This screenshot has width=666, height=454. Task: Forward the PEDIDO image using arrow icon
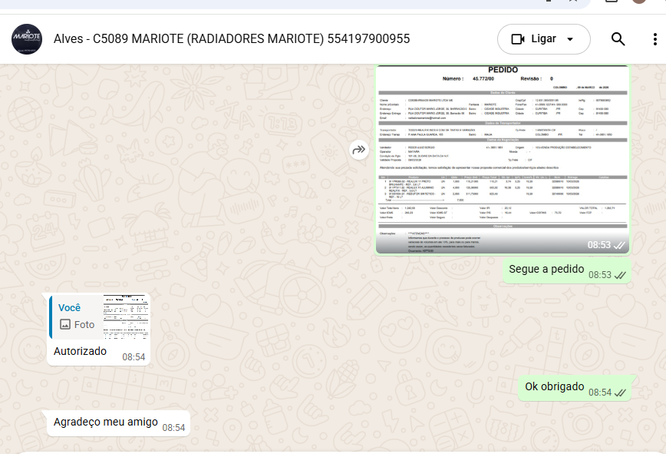(359, 150)
